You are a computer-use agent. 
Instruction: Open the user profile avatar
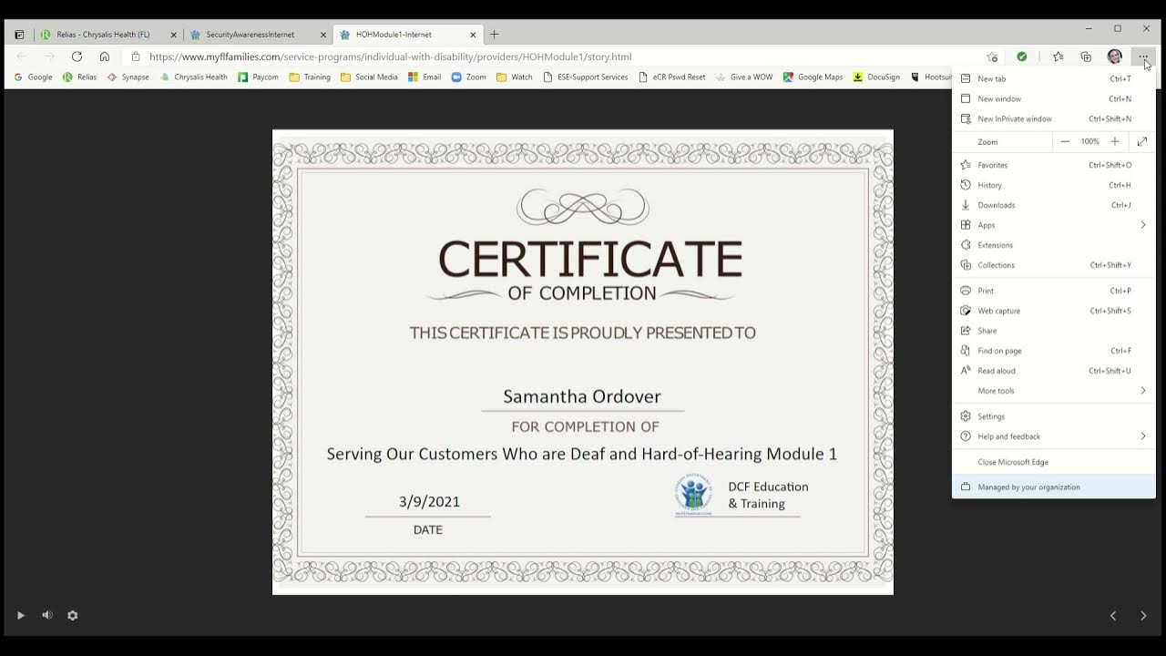[x=1114, y=56]
